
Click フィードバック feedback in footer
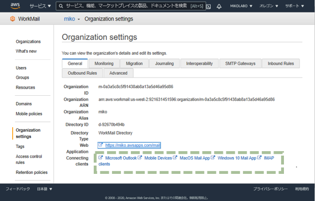tap(18, 189)
